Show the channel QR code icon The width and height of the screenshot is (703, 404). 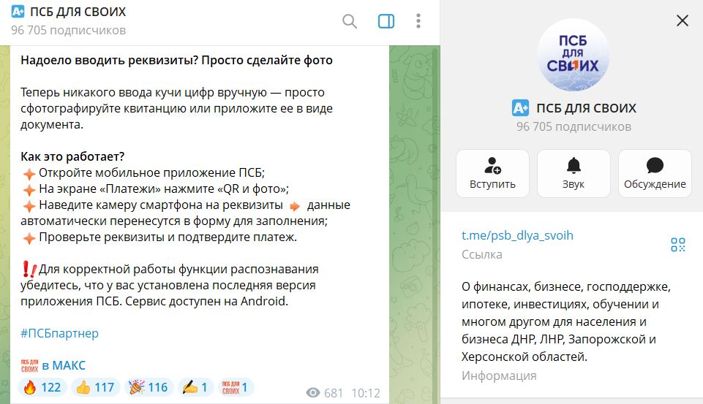coord(678,245)
